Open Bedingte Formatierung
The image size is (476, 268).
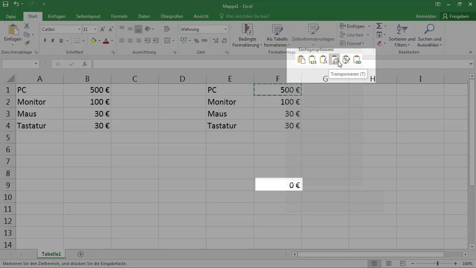click(x=247, y=36)
